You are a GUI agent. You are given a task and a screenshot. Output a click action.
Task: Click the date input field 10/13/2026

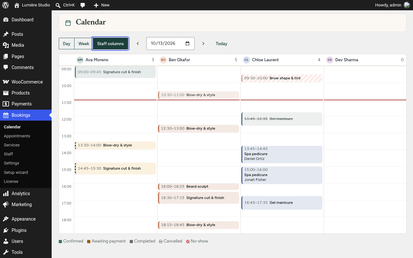(x=170, y=44)
